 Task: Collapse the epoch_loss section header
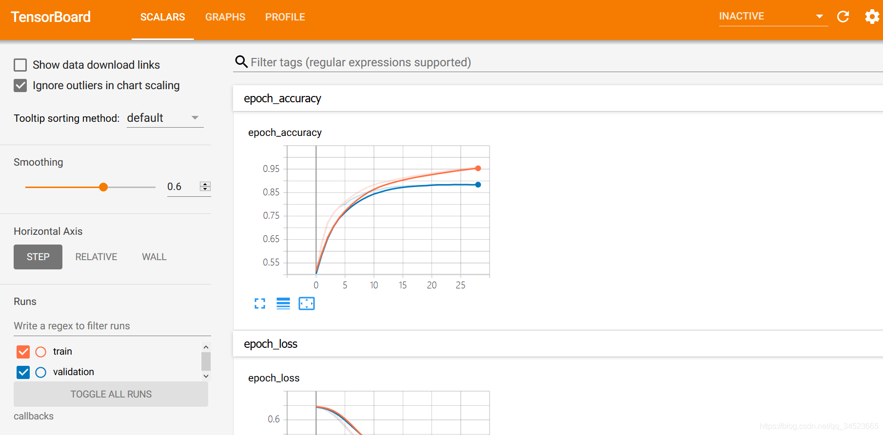pos(558,344)
